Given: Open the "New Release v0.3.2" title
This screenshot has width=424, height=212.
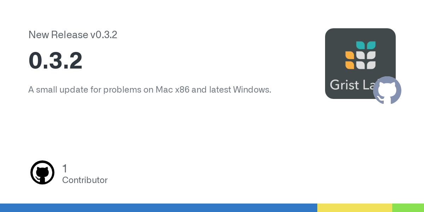Looking at the screenshot, I should 73,35.
